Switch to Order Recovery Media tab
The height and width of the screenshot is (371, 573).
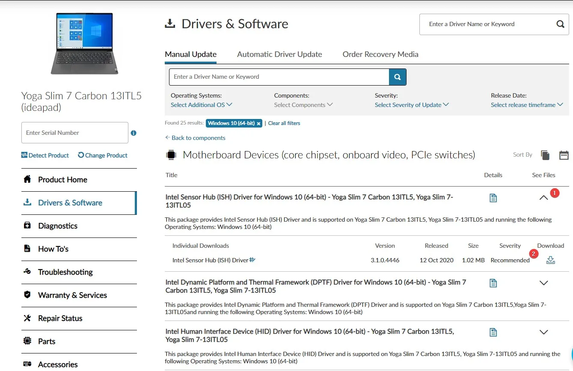[x=380, y=54]
